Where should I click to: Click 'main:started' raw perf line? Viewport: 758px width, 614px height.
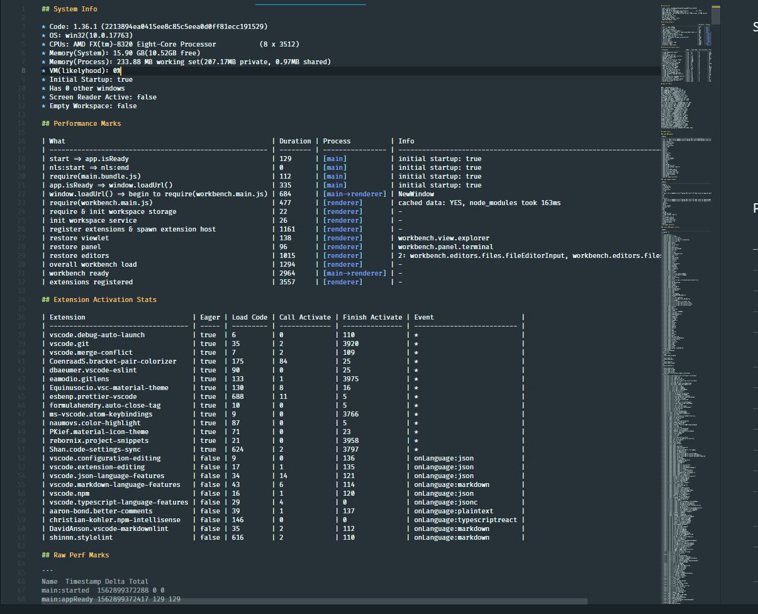click(103, 590)
